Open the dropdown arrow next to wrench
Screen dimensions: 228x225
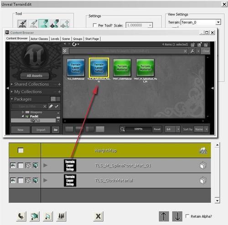click(x=198, y=51)
